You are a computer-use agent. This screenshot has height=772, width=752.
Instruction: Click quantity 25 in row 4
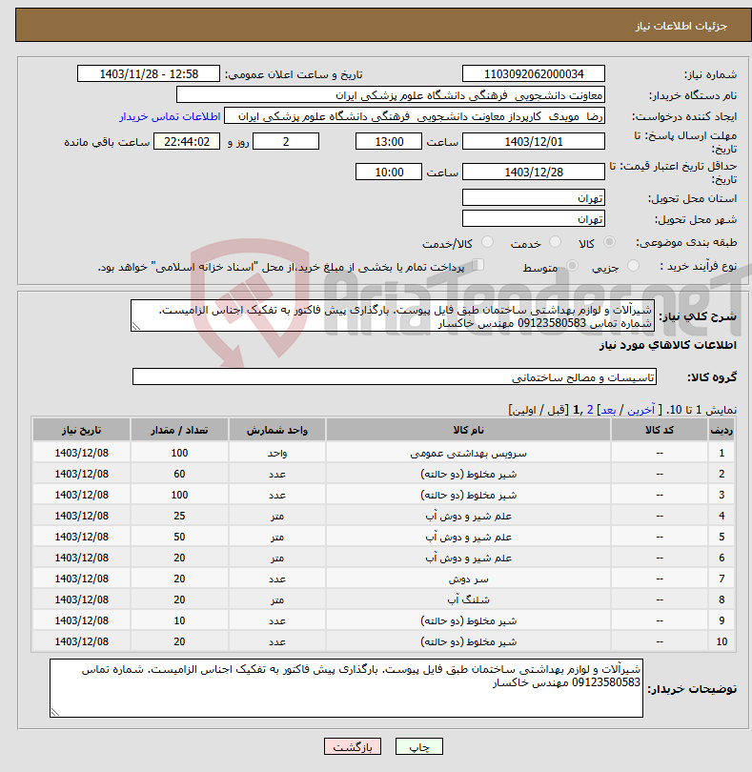point(179,516)
